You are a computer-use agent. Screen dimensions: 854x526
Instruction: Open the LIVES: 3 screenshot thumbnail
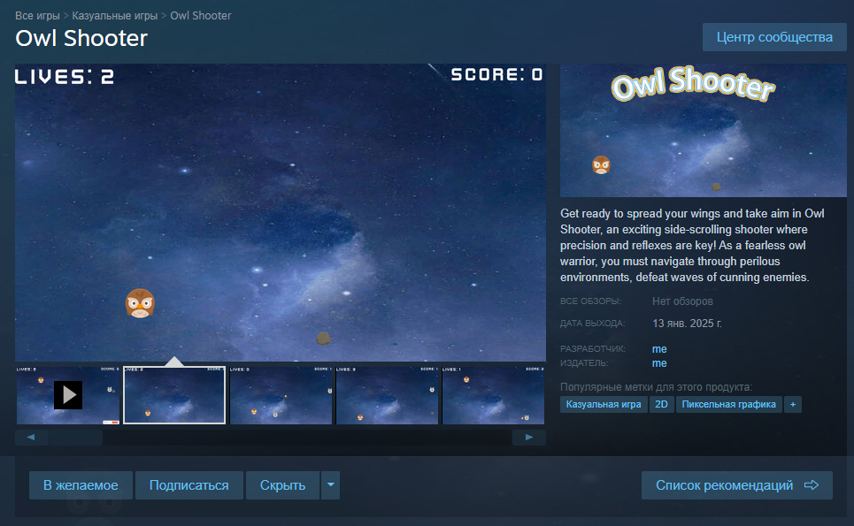click(x=388, y=395)
